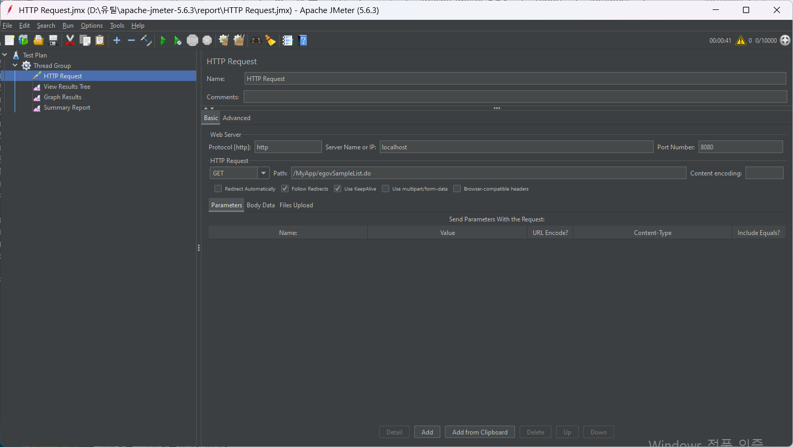Collapse the Test Plan tree node
This screenshot has height=447, width=793.
tap(5, 55)
